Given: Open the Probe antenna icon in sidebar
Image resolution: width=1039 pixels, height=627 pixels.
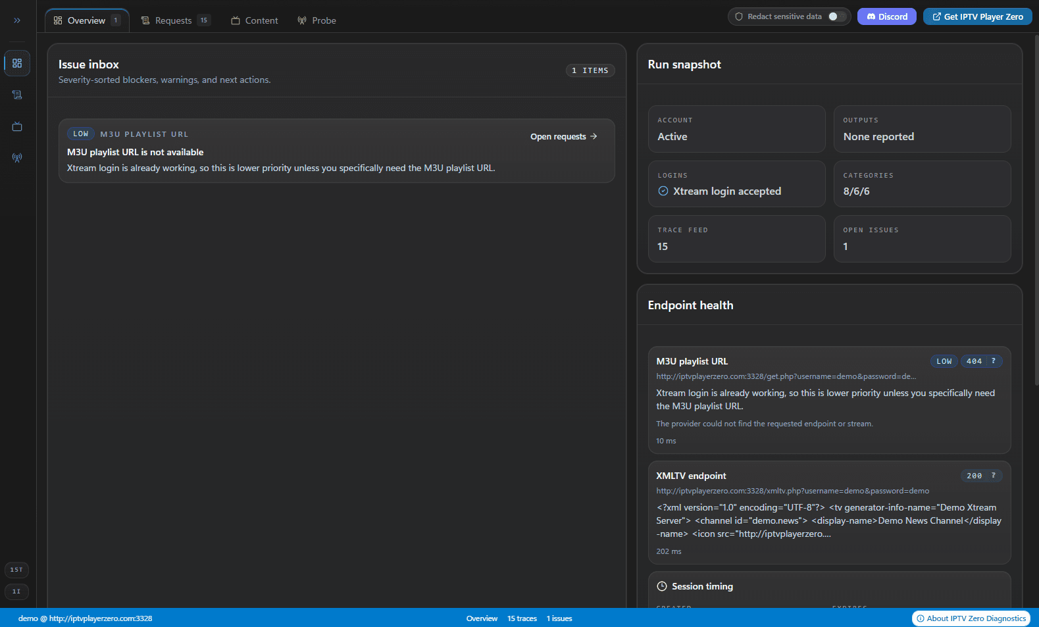Looking at the screenshot, I should tap(17, 158).
